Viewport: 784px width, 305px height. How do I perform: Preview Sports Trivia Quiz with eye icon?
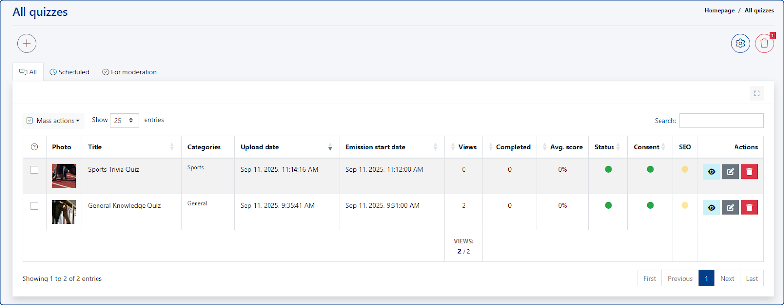pos(711,172)
